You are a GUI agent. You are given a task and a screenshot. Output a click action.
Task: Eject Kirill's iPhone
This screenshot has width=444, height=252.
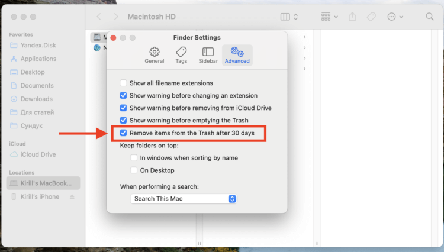pyautogui.click(x=72, y=196)
